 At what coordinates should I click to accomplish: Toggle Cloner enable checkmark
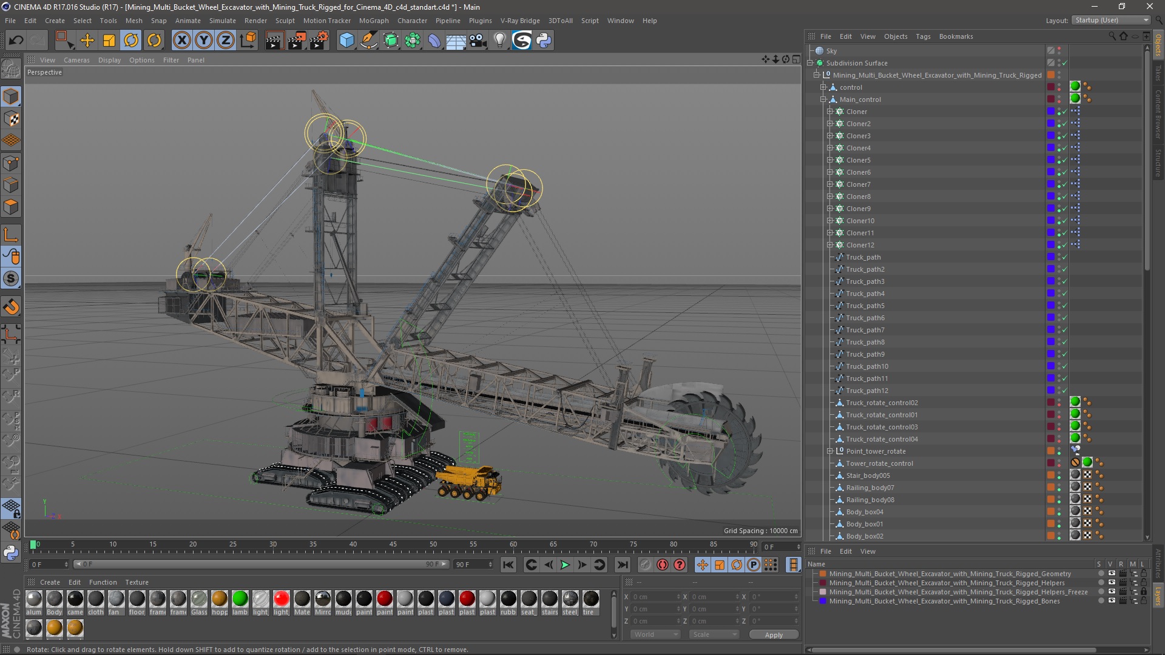(1065, 112)
